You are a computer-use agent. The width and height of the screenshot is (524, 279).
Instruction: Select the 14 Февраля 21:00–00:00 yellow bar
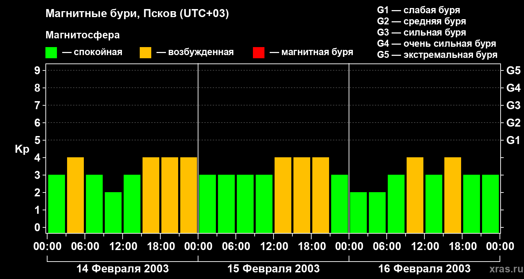pos(189,195)
